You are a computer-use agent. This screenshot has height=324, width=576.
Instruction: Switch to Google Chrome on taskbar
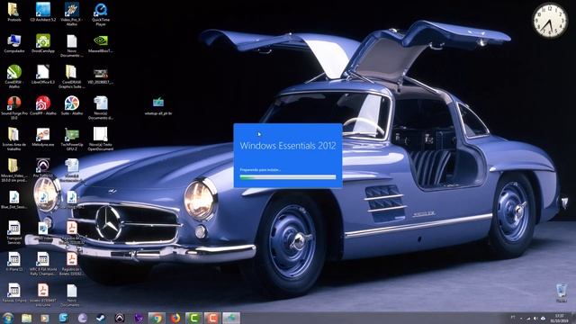[x=157, y=318]
